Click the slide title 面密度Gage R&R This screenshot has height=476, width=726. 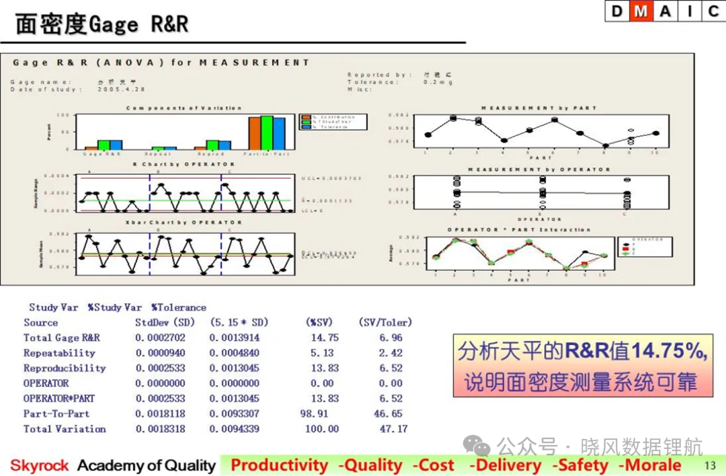tap(102, 24)
